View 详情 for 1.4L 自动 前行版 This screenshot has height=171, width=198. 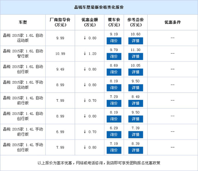[x=136, y=103]
